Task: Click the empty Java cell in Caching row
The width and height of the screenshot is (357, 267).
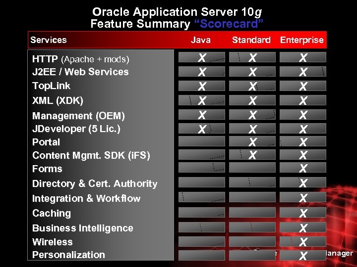Action: [x=202, y=212]
